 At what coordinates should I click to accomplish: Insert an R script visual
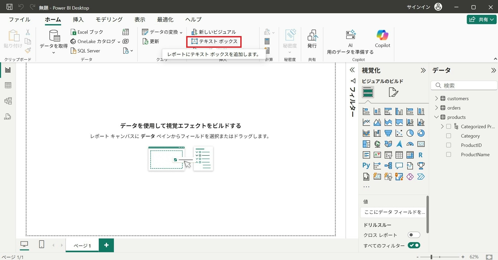click(421, 155)
